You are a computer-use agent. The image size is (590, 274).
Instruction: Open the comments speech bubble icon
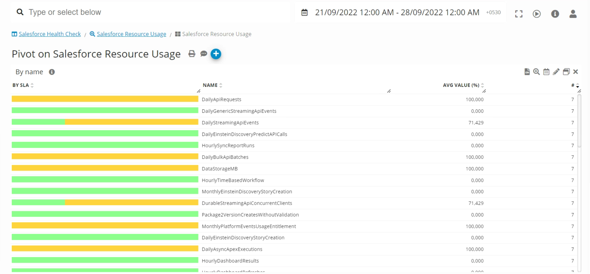coord(204,54)
